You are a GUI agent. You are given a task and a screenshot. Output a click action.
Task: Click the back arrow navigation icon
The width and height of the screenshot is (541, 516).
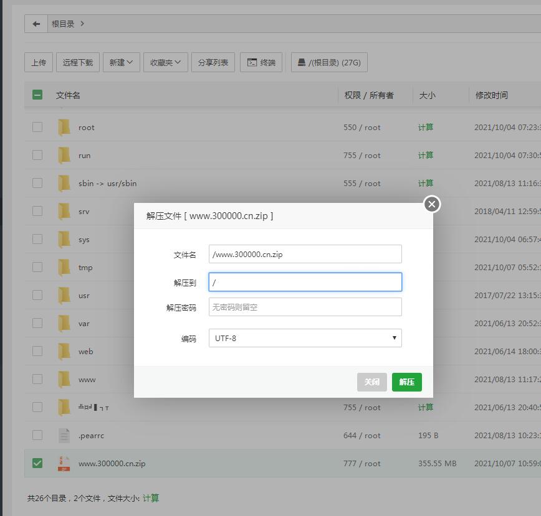point(36,24)
